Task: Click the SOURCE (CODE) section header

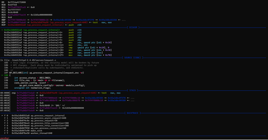Action: [x=132, y=58]
